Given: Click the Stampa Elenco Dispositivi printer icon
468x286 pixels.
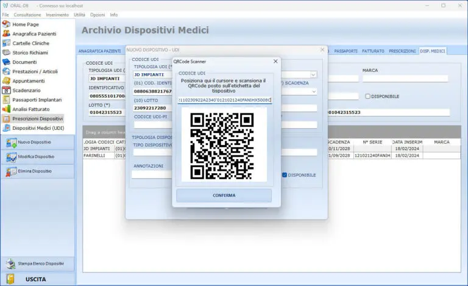Looking at the screenshot, I should 11,264.
